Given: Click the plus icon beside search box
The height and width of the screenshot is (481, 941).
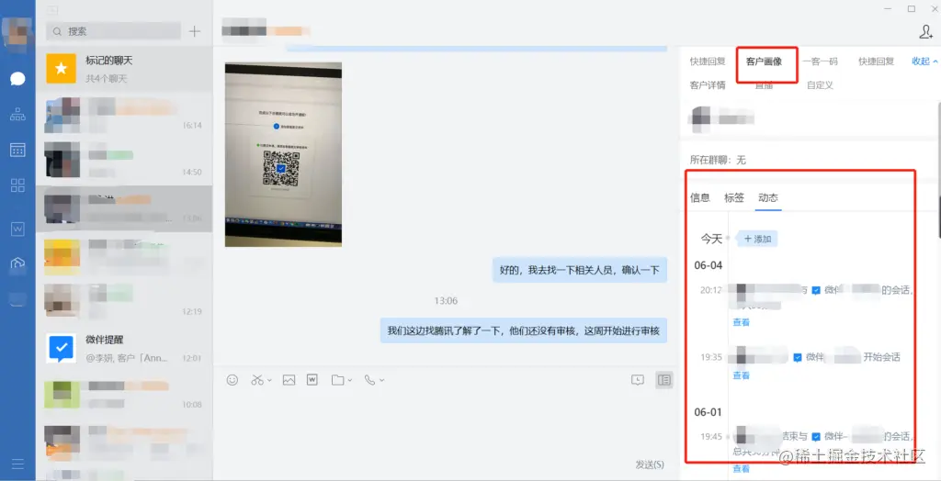Looking at the screenshot, I should 195,31.
